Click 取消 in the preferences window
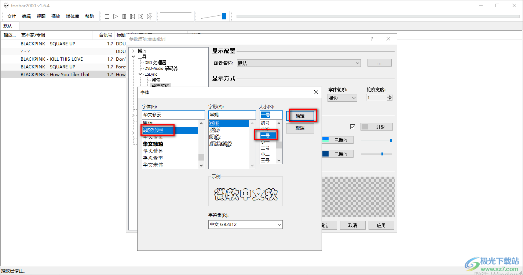Image resolution: width=523 pixels, height=275 pixels. click(353, 225)
